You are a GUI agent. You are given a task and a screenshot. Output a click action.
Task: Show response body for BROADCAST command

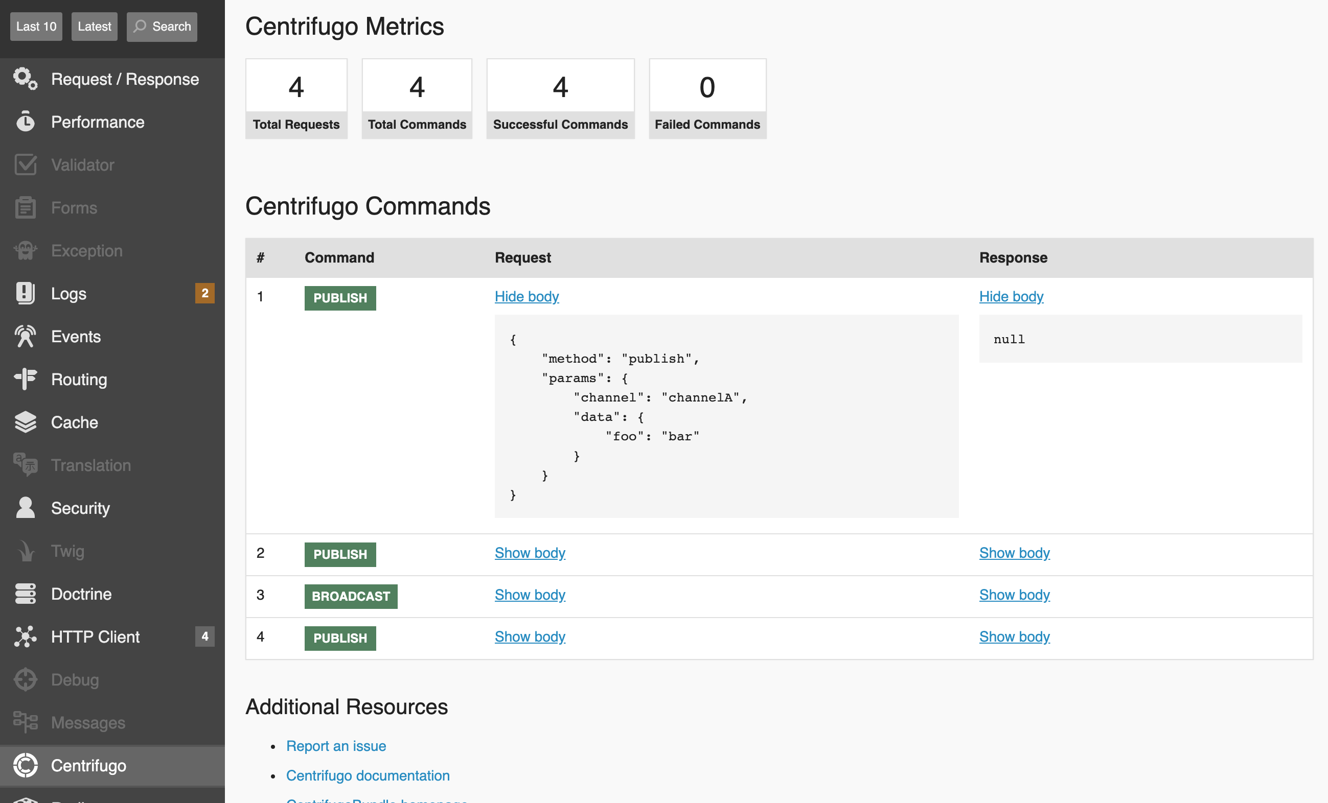point(1014,595)
